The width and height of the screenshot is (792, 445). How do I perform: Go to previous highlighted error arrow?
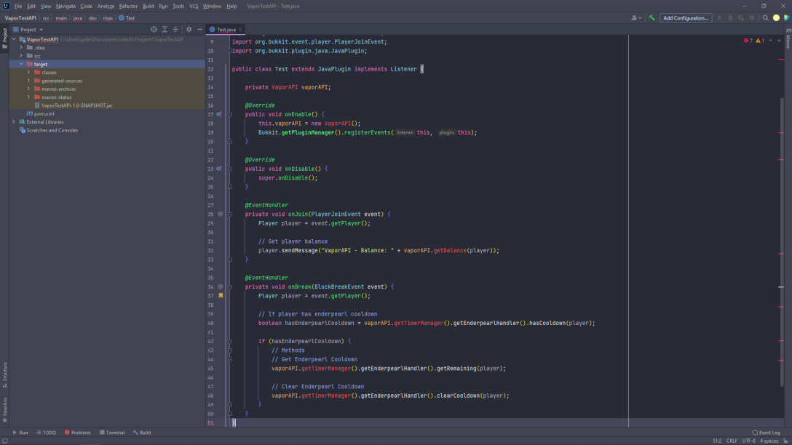pyautogui.click(x=770, y=41)
